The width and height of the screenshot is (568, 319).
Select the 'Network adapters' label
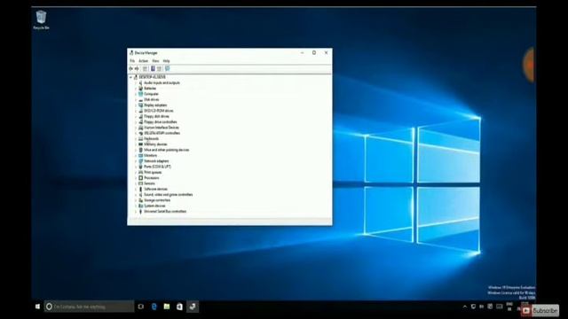[x=156, y=161]
